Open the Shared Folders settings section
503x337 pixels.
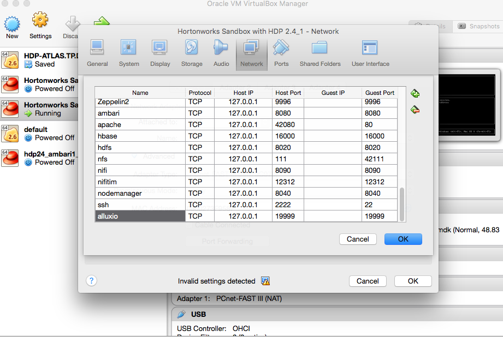[x=320, y=53]
